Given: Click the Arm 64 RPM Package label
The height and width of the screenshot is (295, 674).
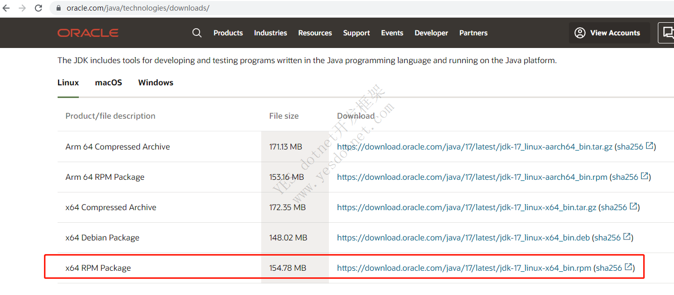Looking at the screenshot, I should pos(105,177).
